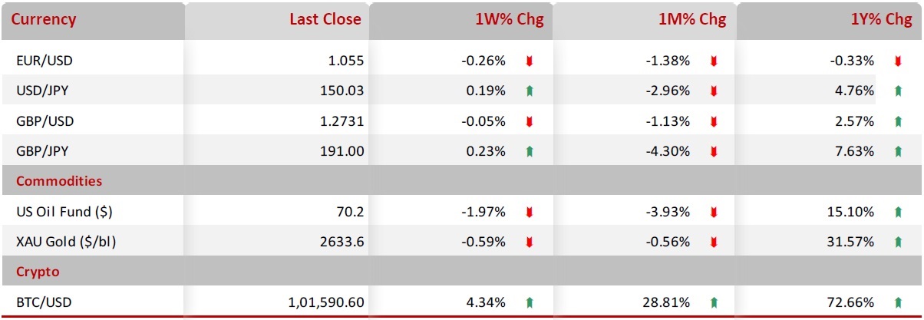Click the red down arrow beside EUR/USD 1W change
924x320 pixels.
(529, 61)
